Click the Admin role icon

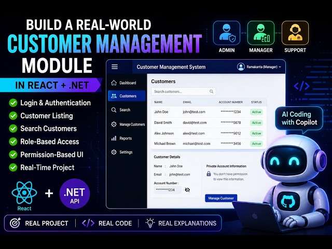pyautogui.click(x=227, y=33)
